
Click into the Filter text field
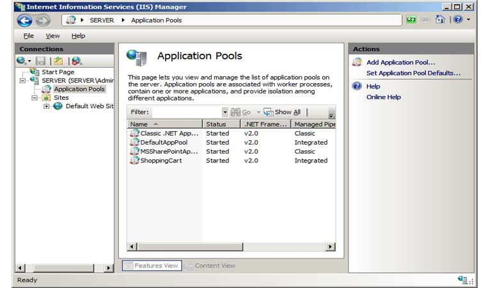click(187, 112)
